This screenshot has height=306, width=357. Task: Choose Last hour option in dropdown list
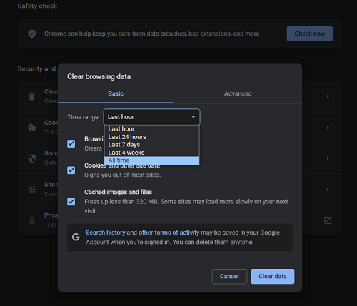[151, 129]
